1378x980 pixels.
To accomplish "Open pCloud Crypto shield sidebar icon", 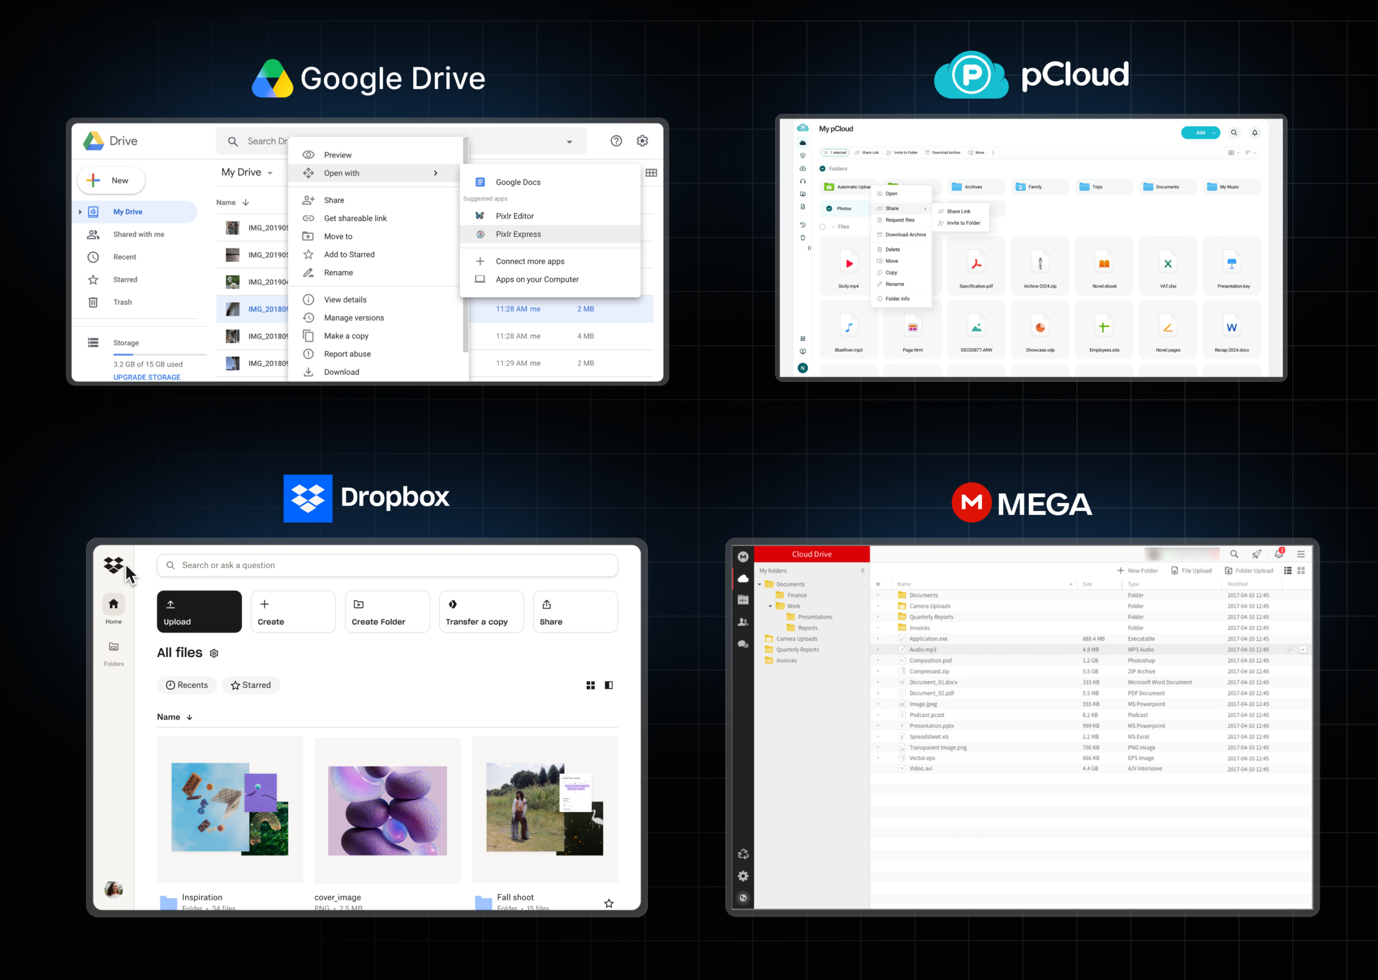I will (x=803, y=156).
